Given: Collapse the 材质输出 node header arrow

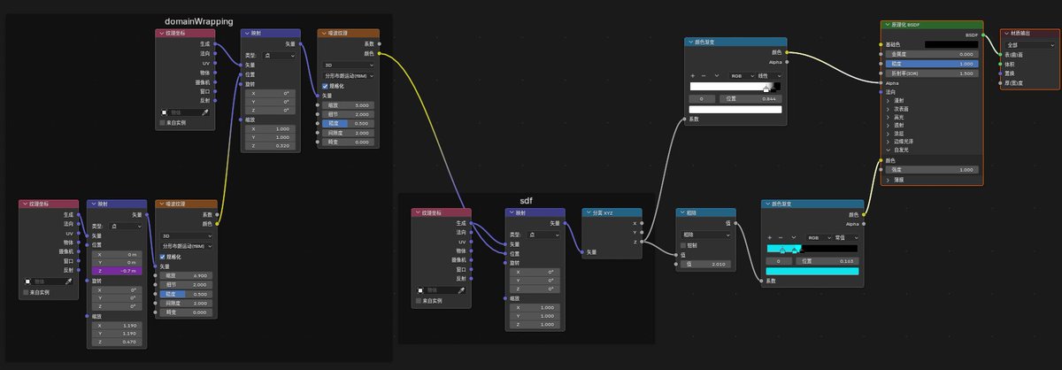Looking at the screenshot, I should coord(1005,33).
